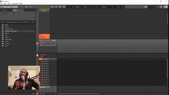Open the Help menu
This screenshot has height=95, width=169.
21,3
